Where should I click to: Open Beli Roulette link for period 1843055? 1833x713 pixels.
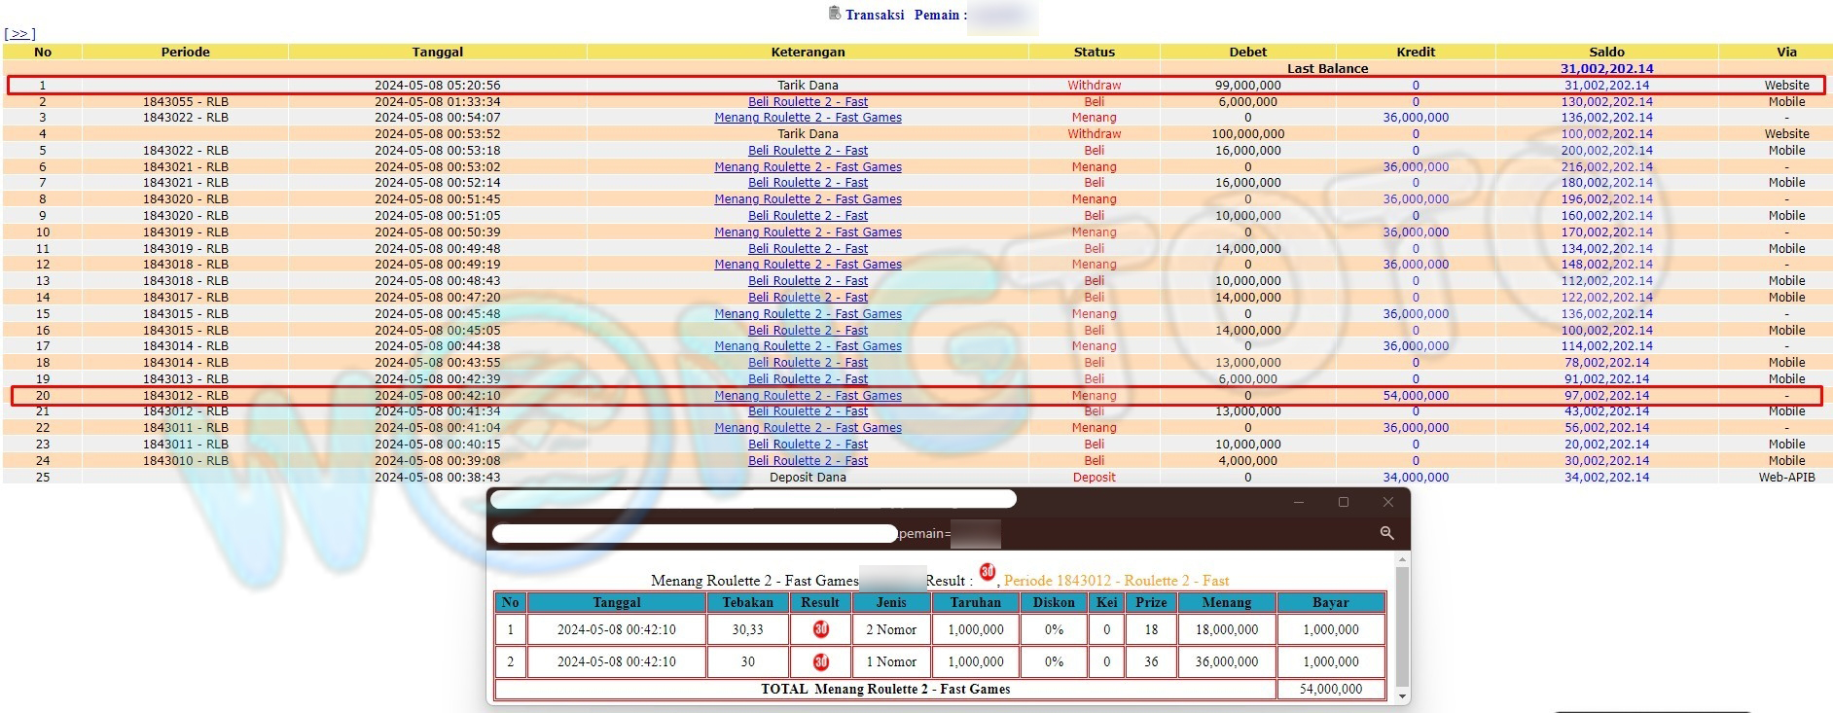click(808, 102)
